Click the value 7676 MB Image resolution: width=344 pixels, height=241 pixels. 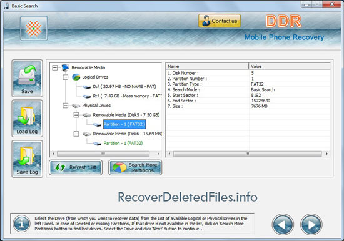[260, 106]
